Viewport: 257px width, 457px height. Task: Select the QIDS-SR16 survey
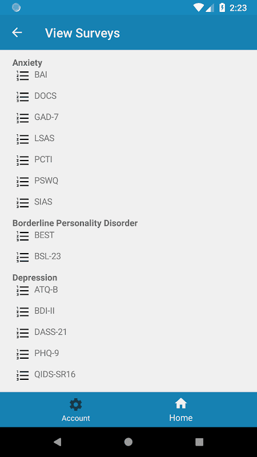pos(55,374)
